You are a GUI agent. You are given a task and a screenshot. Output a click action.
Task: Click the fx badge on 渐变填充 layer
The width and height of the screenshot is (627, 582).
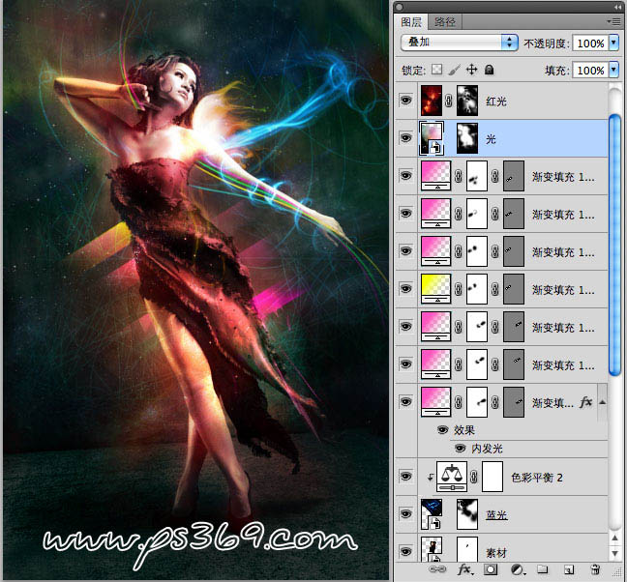tap(585, 402)
